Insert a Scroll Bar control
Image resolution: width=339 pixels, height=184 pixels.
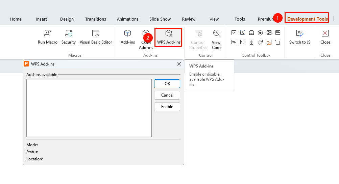coord(251,42)
